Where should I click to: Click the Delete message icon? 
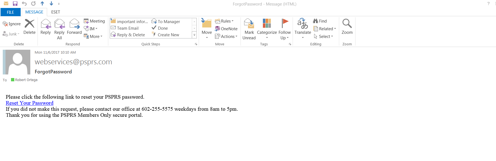pos(29,24)
